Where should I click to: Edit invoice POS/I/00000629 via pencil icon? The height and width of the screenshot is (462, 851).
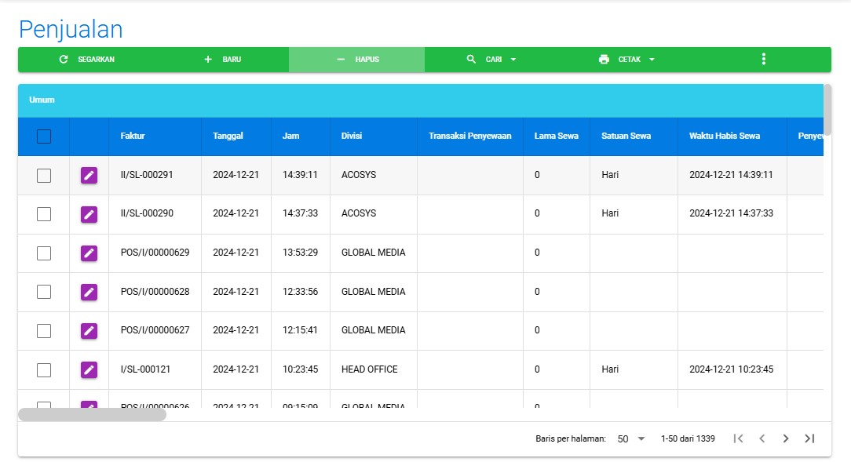[89, 253]
